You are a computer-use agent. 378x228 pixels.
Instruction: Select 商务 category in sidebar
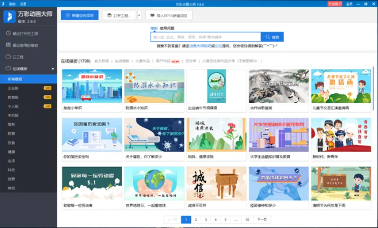11,124
